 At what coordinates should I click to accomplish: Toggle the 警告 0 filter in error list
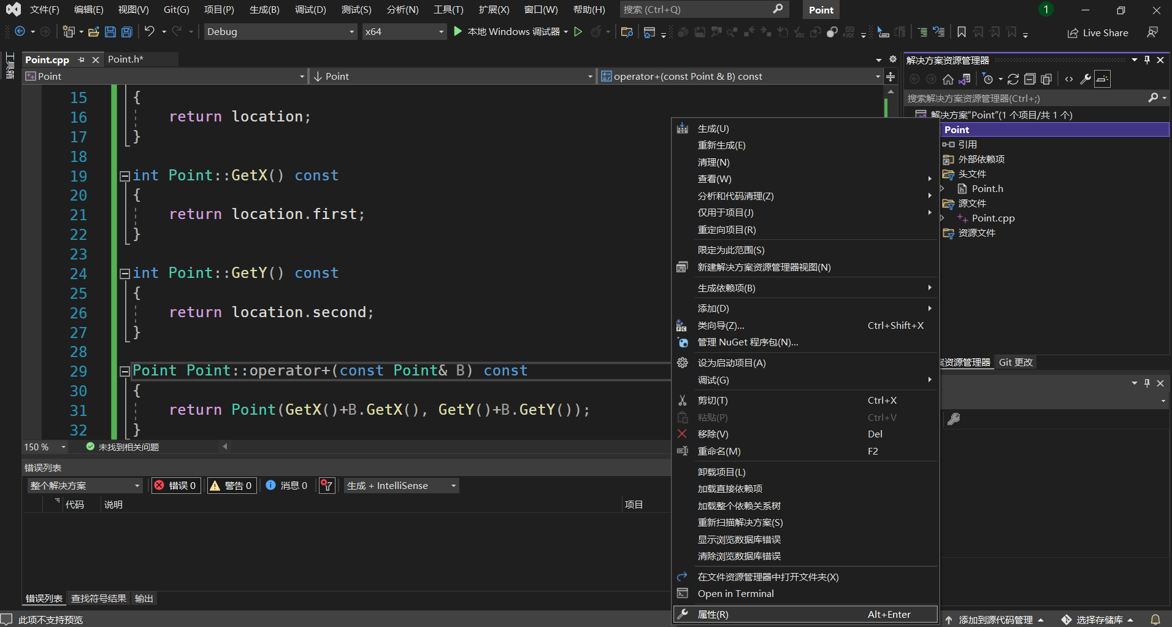coord(232,485)
